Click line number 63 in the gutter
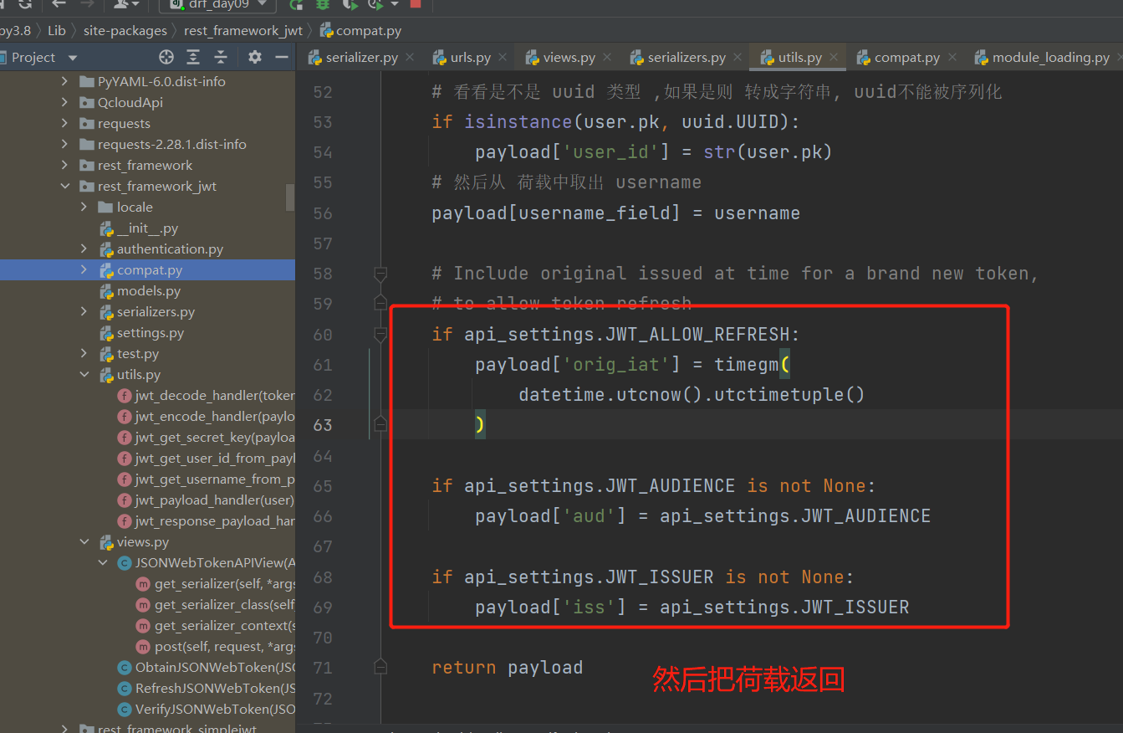The width and height of the screenshot is (1123, 733). tap(323, 425)
